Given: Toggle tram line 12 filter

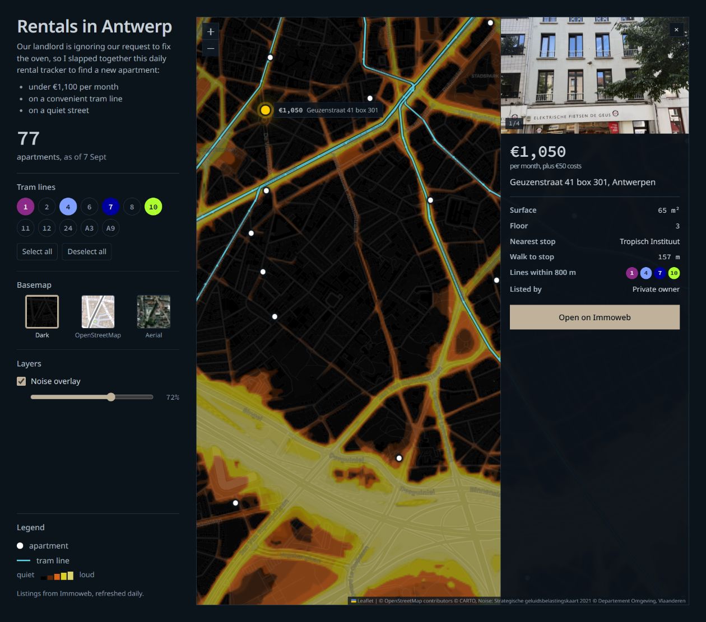Looking at the screenshot, I should [x=47, y=228].
